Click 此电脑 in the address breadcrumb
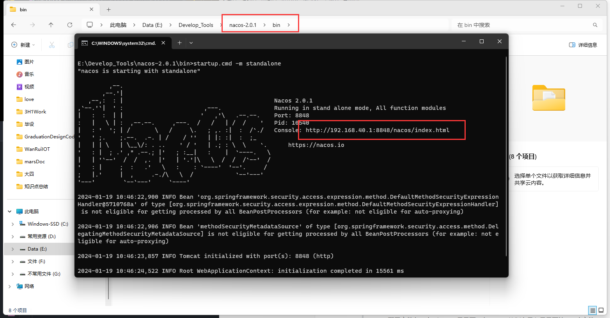This screenshot has height=318, width=610. [x=118, y=25]
